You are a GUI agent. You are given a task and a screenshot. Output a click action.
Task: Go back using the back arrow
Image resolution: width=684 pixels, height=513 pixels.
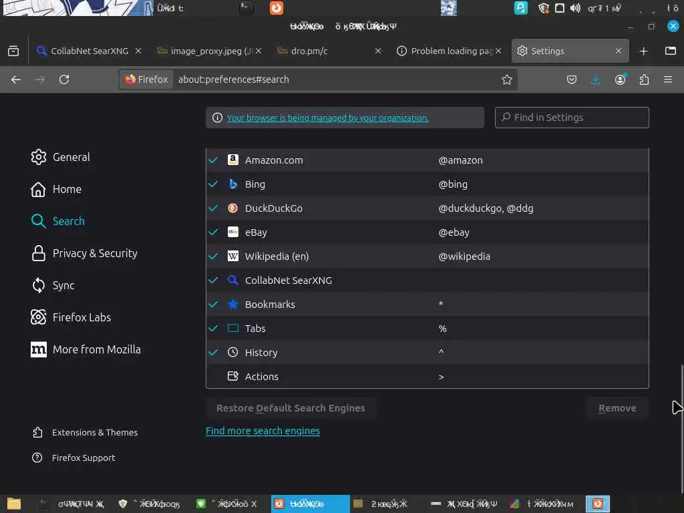coord(16,79)
